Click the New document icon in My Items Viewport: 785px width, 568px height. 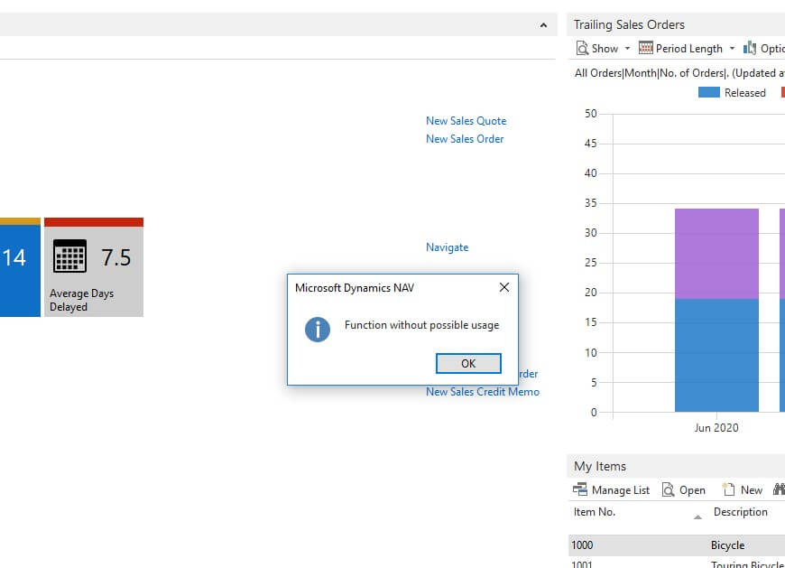tap(728, 489)
